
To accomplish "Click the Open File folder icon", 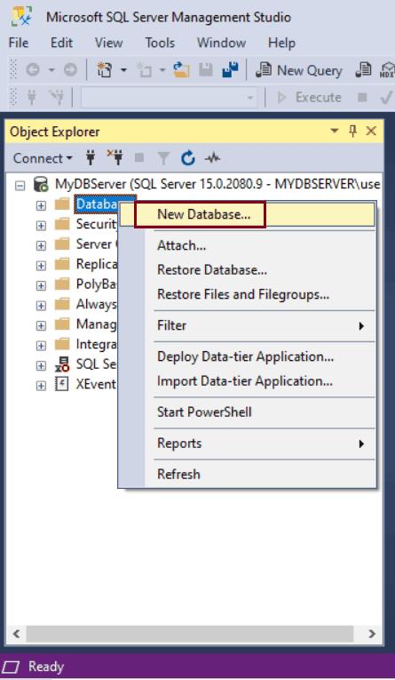I will tap(181, 70).
